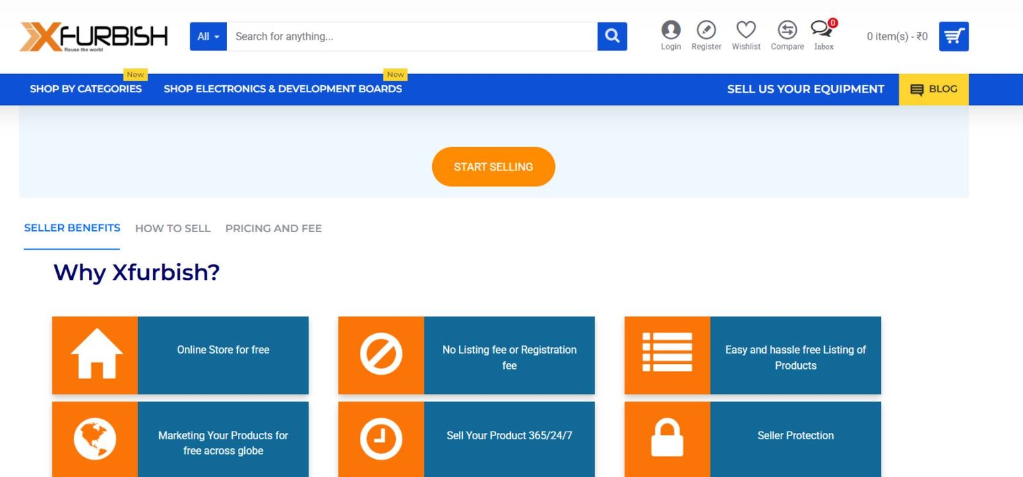Click the Compare arrows icon

tap(787, 30)
